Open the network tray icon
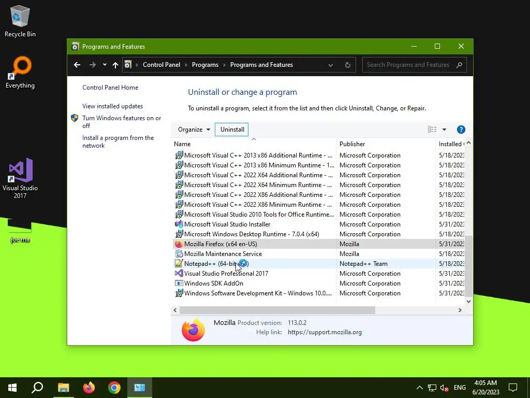530x398 pixels. click(x=432, y=388)
